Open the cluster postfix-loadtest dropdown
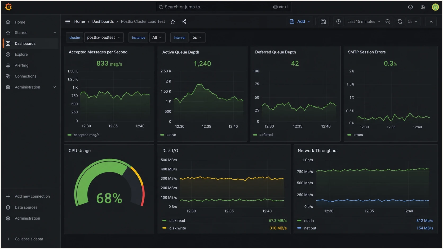443x249 pixels. pos(104,38)
